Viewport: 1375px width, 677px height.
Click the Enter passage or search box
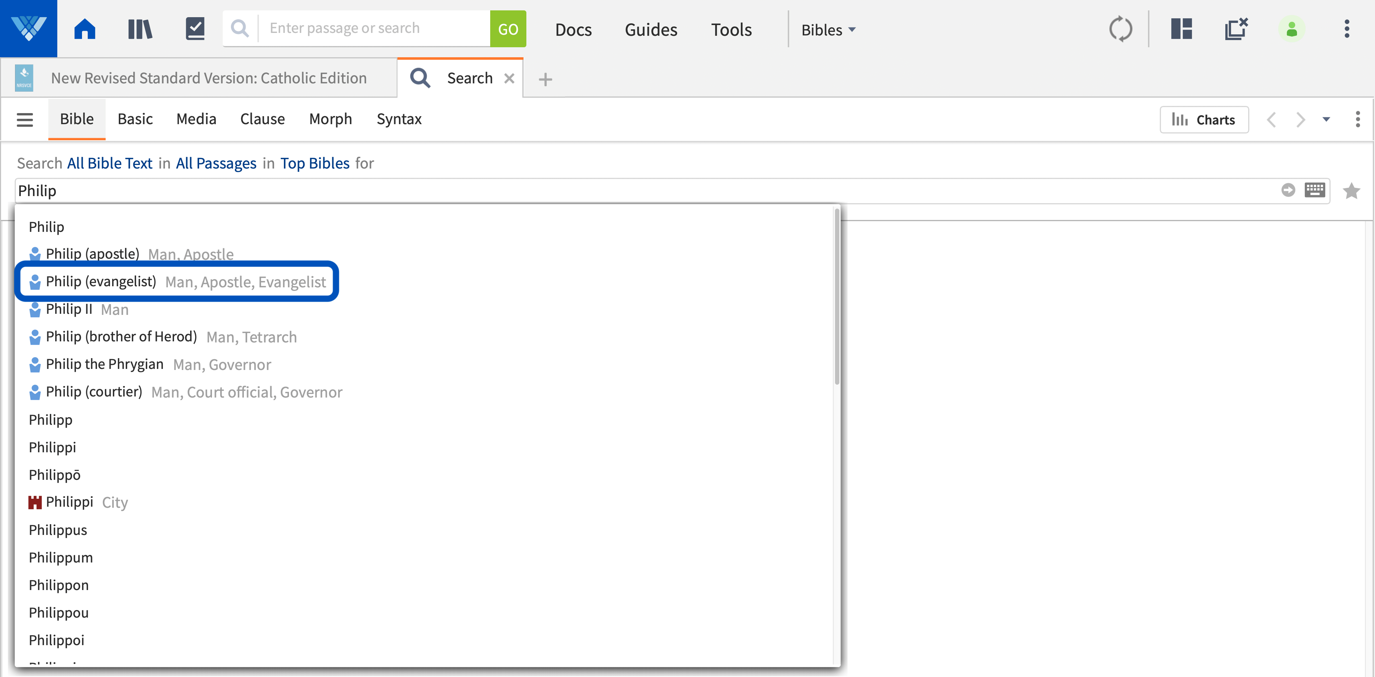(x=375, y=28)
